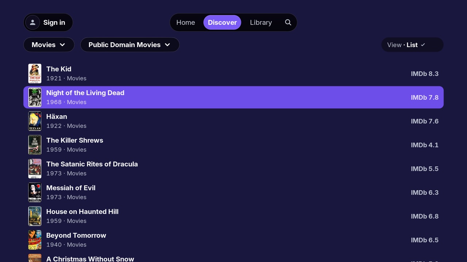Viewport: 467px width, 262px height.
Task: Open Night of the Living Dead poster
Action: pyautogui.click(x=35, y=97)
